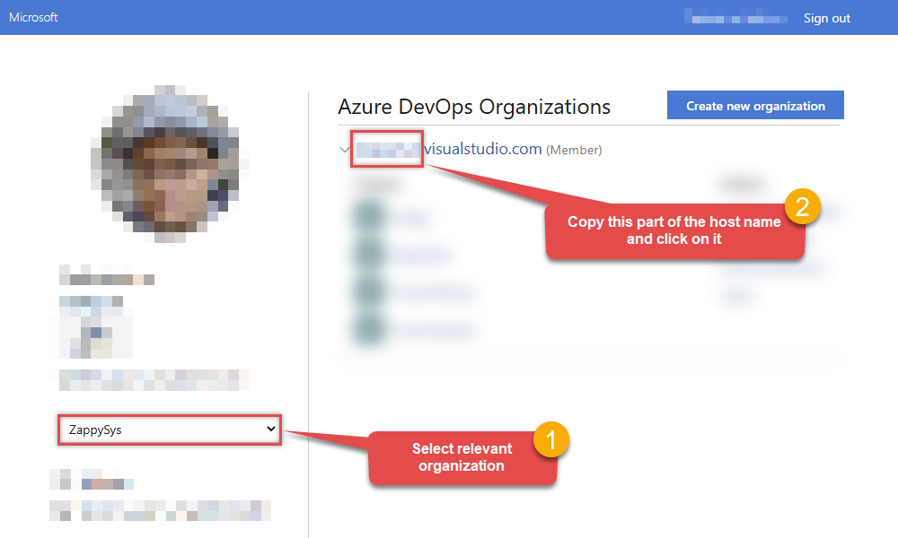
Task: Click the Sign out link
Action: click(x=826, y=18)
